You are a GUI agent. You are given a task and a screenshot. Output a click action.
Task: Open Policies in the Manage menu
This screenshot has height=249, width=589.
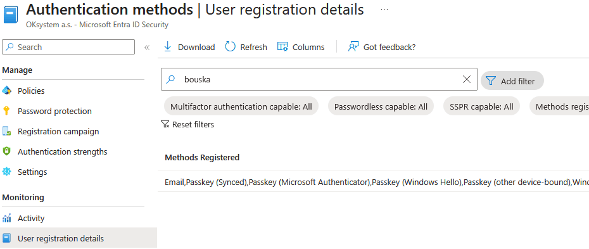[x=31, y=91]
